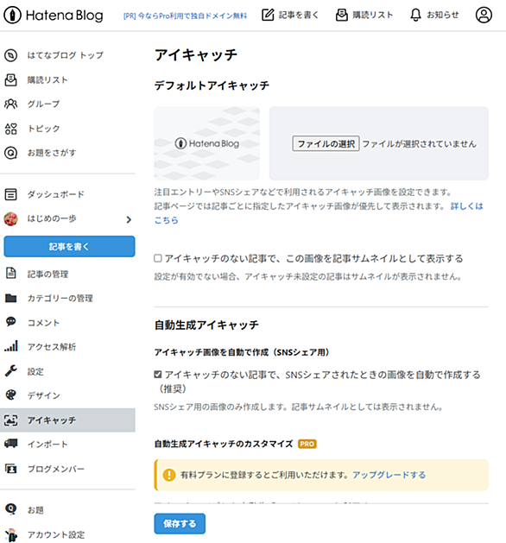Open the user account avatar icon

(x=484, y=15)
